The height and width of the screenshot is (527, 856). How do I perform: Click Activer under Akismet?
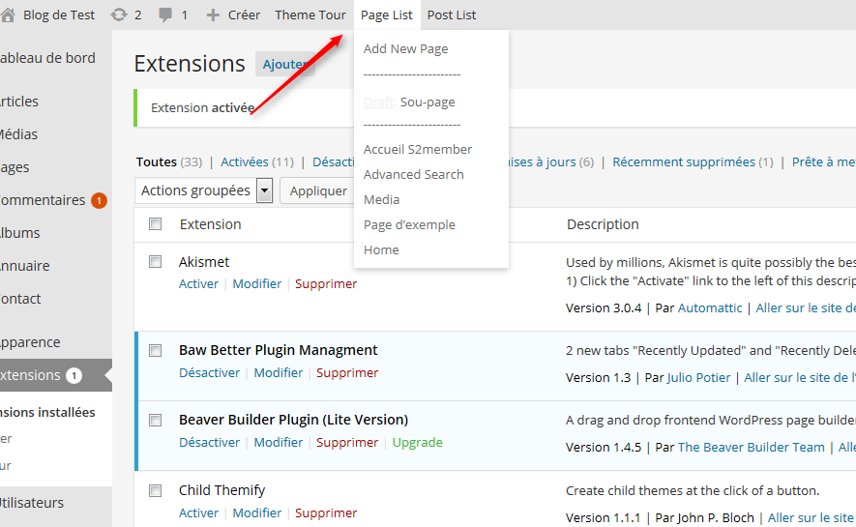(198, 283)
